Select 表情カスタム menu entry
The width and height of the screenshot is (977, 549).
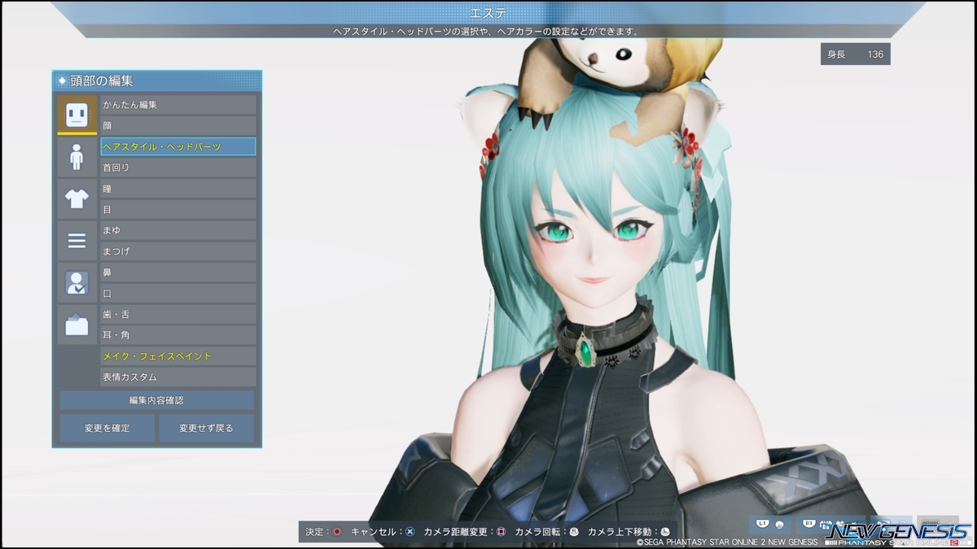[177, 377]
